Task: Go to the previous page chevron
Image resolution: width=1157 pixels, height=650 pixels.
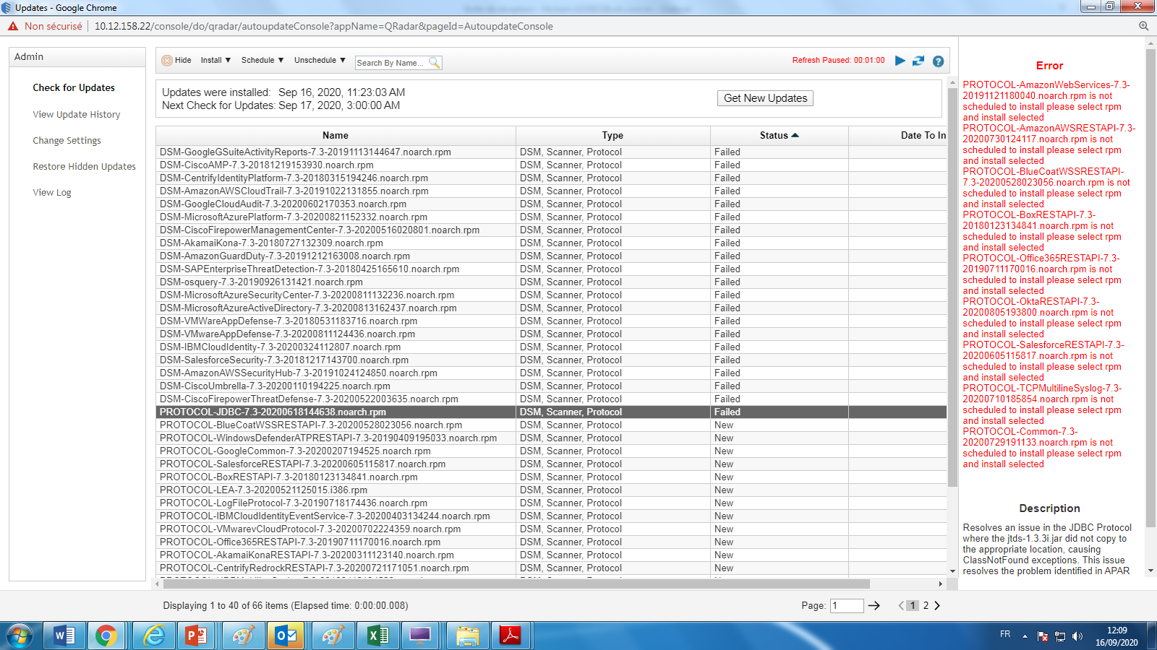Action: [901, 606]
